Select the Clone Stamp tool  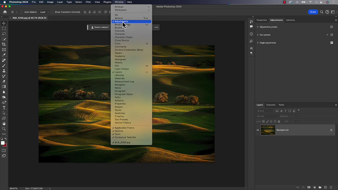4,71
